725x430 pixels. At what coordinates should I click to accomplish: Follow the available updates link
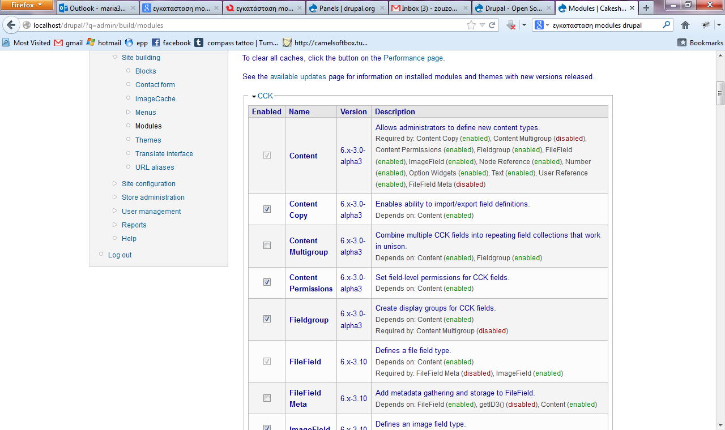point(298,76)
